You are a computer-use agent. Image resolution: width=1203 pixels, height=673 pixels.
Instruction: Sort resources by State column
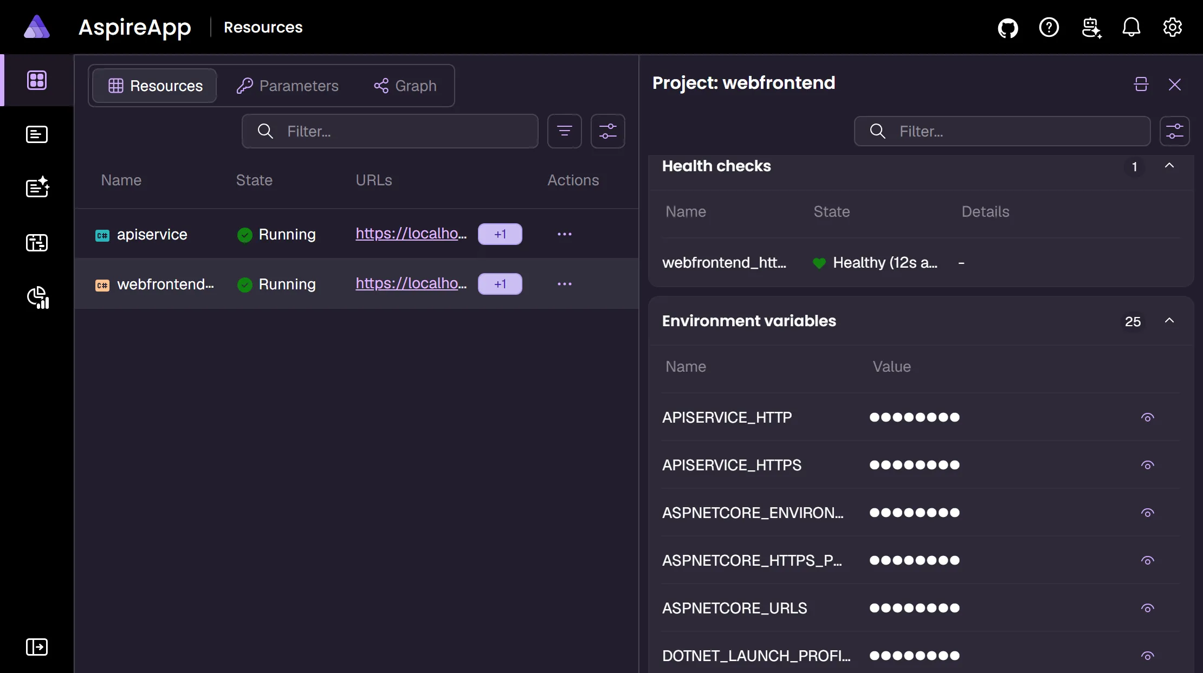[x=254, y=180]
